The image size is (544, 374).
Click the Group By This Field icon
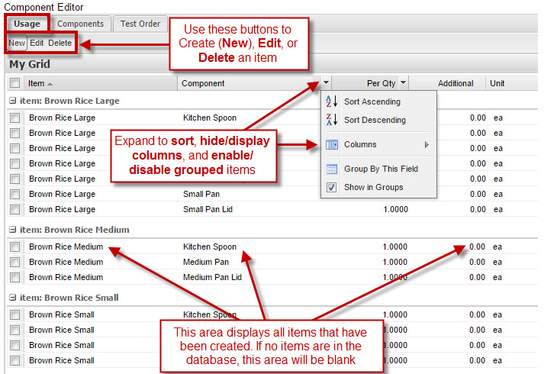(x=331, y=169)
